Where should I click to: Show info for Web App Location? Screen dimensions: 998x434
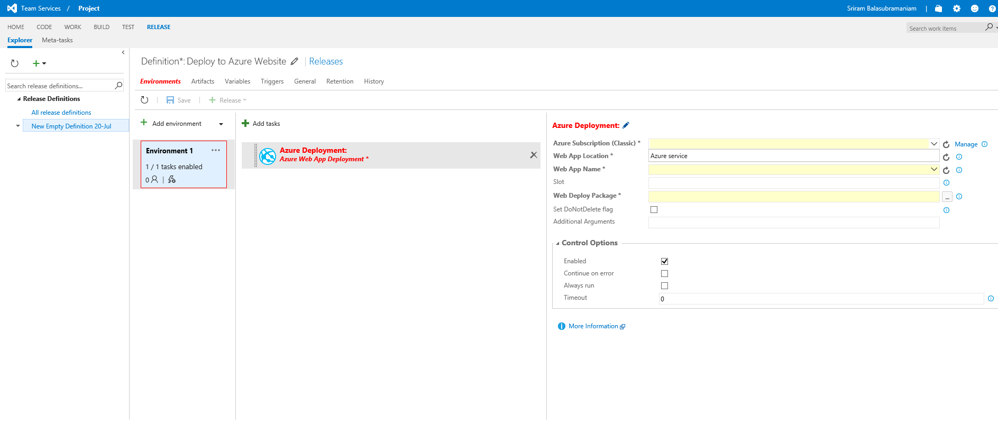click(959, 157)
